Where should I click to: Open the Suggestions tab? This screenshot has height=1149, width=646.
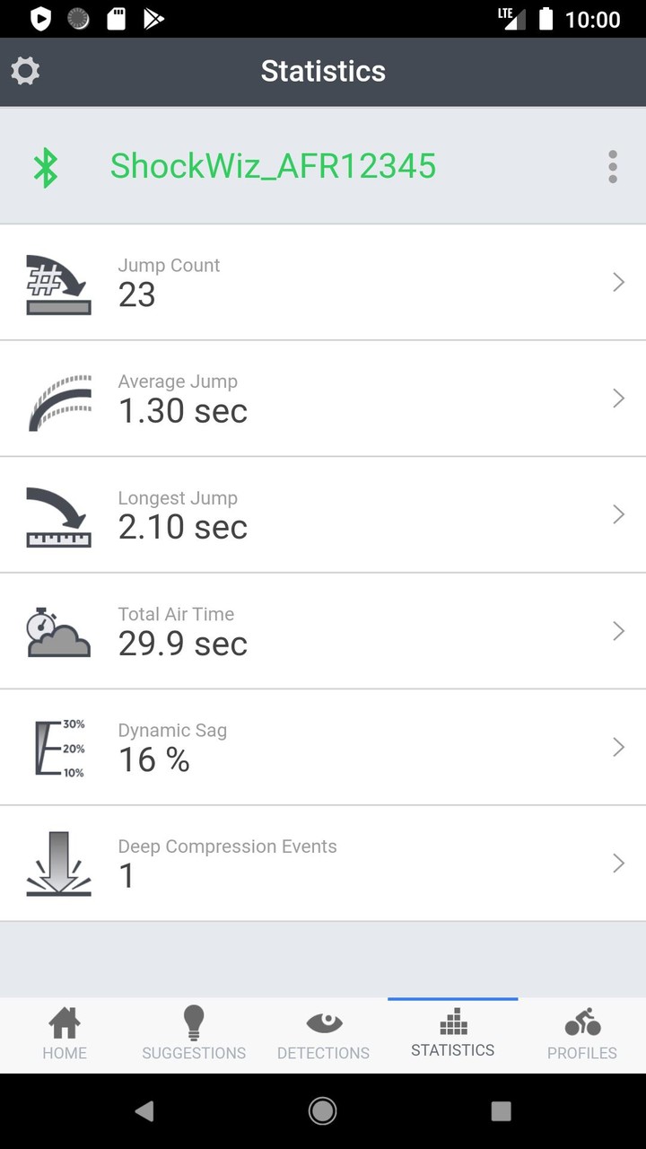click(194, 1035)
